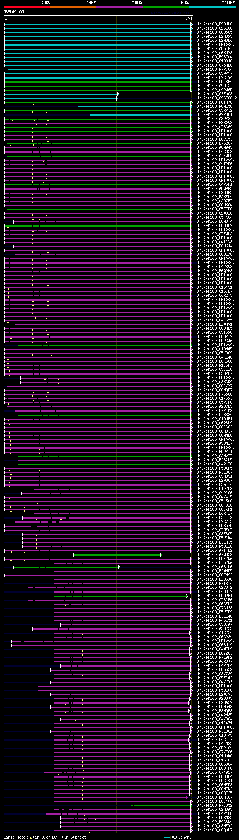
Task: Open hit UniRef100_A7EWQ5
Action: click(x=214, y=156)
